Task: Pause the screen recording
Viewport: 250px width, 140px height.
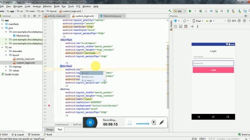Action: [x=90, y=122]
